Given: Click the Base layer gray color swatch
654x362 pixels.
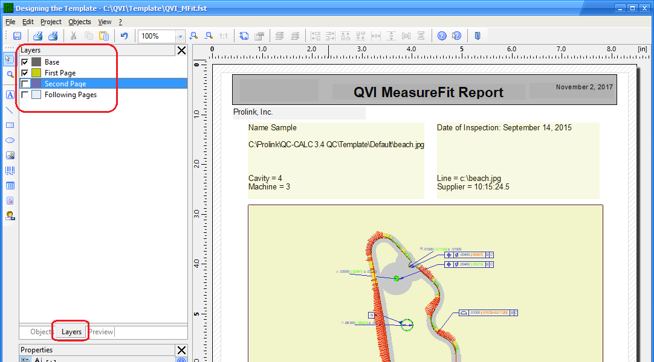Looking at the screenshot, I should tap(36, 62).
